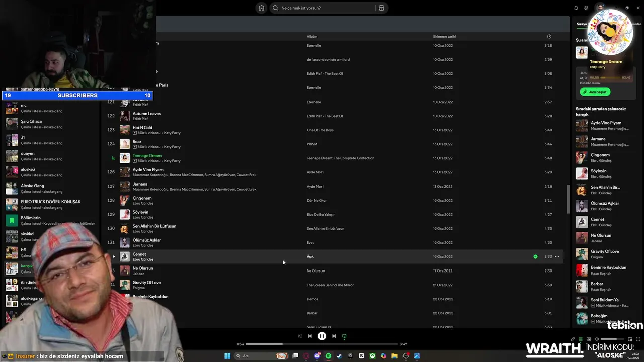
Task: Open Steam from the taskbar
Action: point(339,356)
